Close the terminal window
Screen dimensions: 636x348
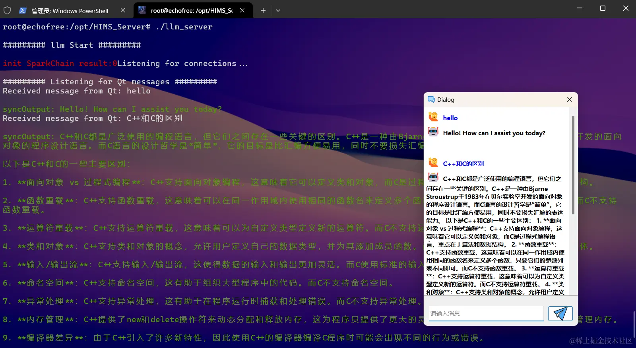click(x=626, y=8)
